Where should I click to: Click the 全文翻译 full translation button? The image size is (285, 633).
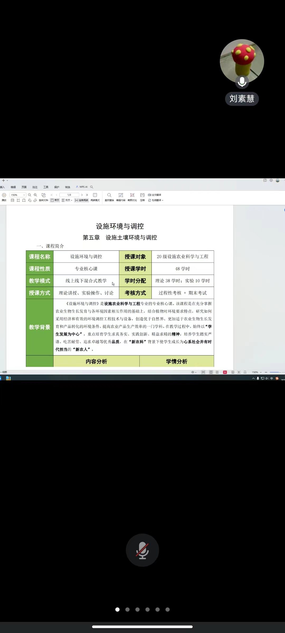[155, 195]
